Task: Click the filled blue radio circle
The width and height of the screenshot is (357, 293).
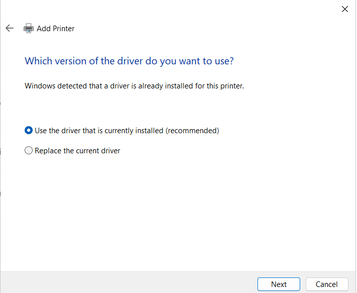Action: pos(29,130)
